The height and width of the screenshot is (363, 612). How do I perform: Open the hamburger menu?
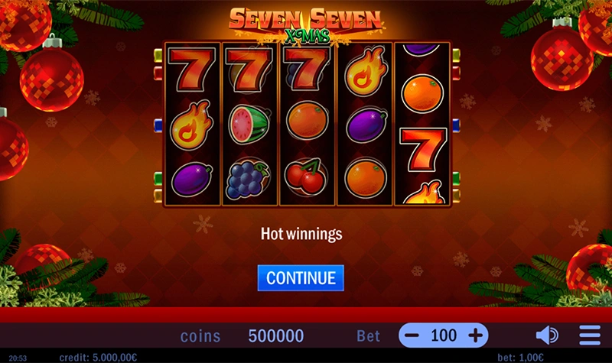pos(590,335)
